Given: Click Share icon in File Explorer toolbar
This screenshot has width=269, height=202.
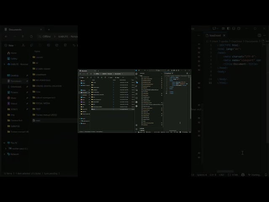Looking at the screenshot, I should 102,77.
